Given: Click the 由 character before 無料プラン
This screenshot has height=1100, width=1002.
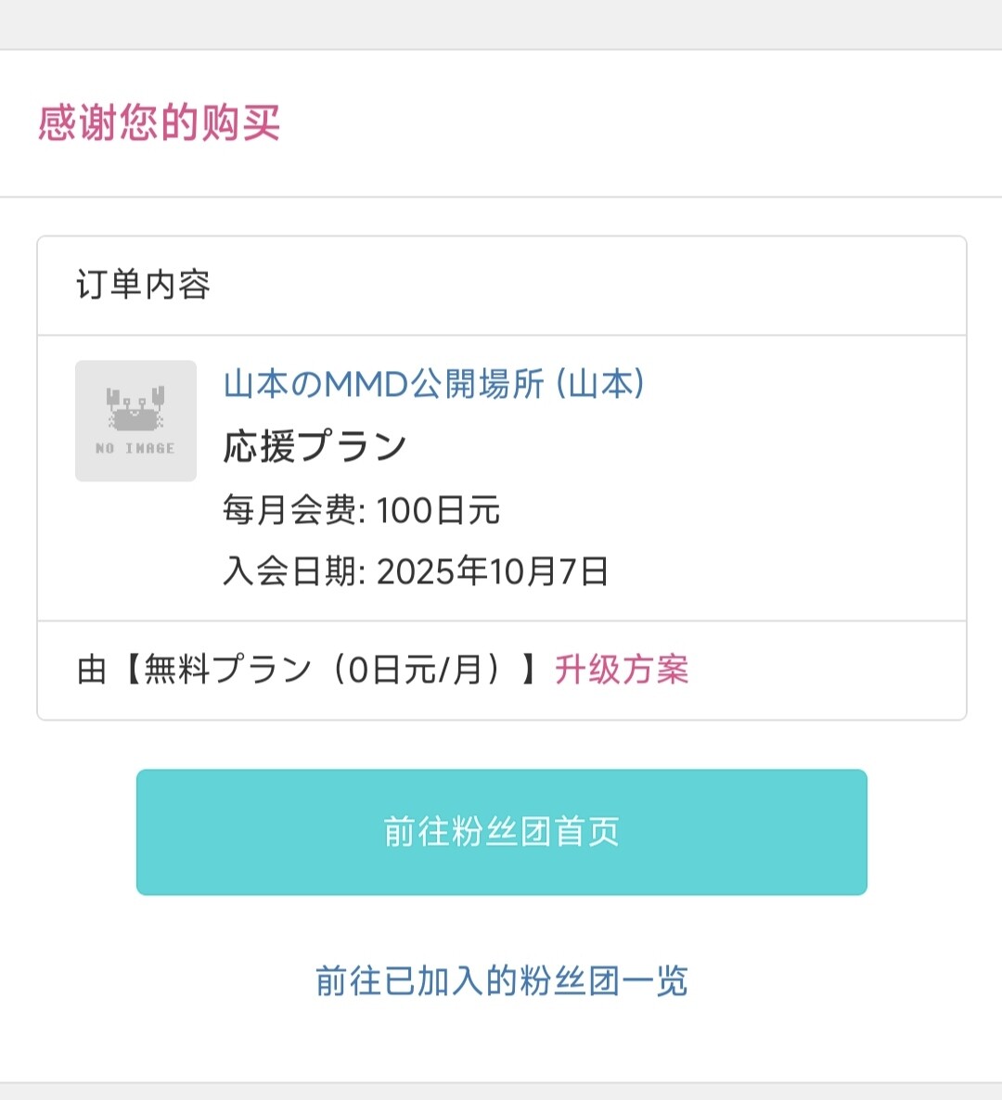Looking at the screenshot, I should (x=92, y=669).
